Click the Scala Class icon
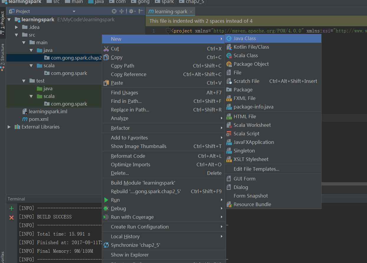The height and width of the screenshot is (263, 367). click(x=229, y=55)
